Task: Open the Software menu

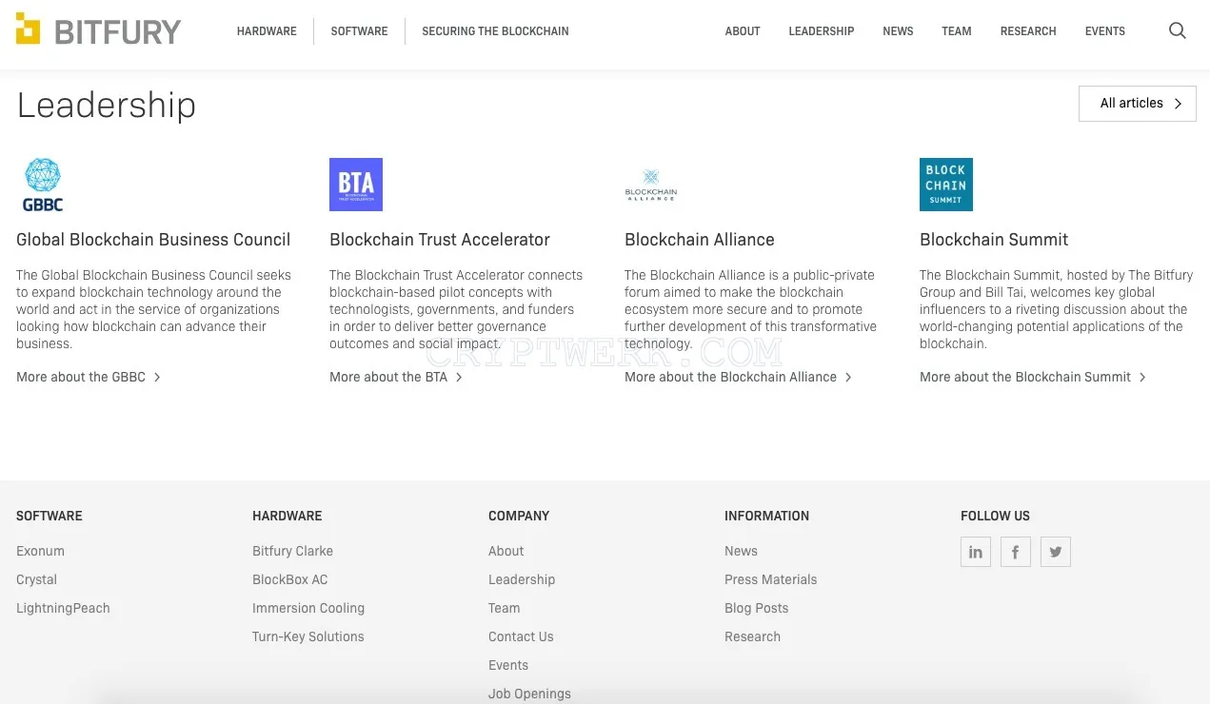Action: coord(359,31)
